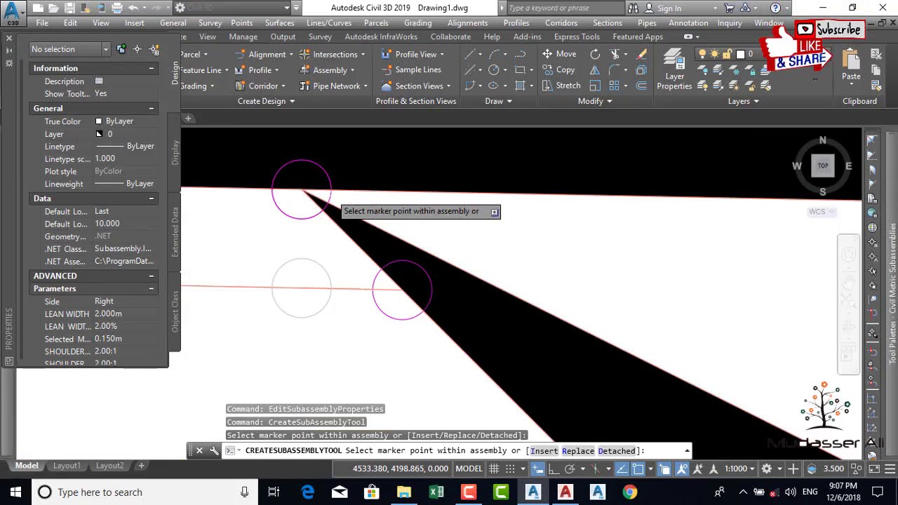This screenshot has width=898, height=505.
Task: Choose Detached option in command line
Action: (x=617, y=451)
